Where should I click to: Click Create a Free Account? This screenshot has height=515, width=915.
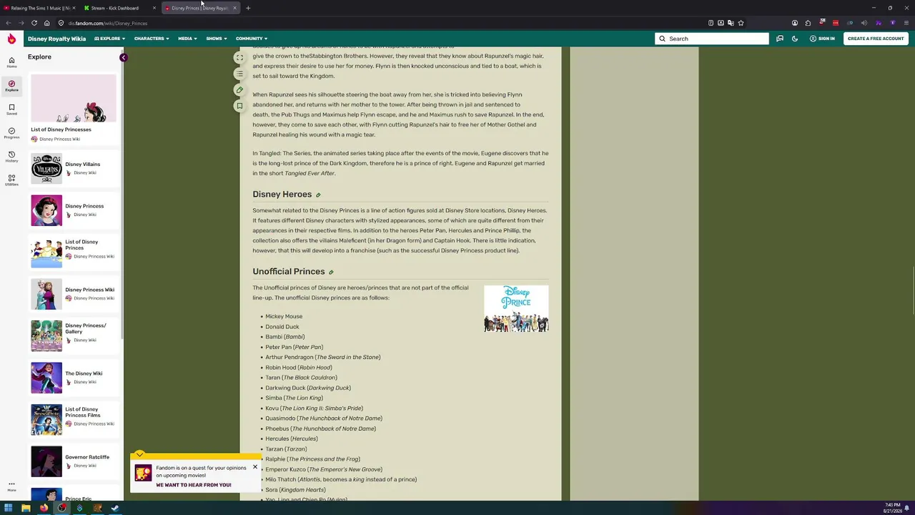[x=876, y=39]
